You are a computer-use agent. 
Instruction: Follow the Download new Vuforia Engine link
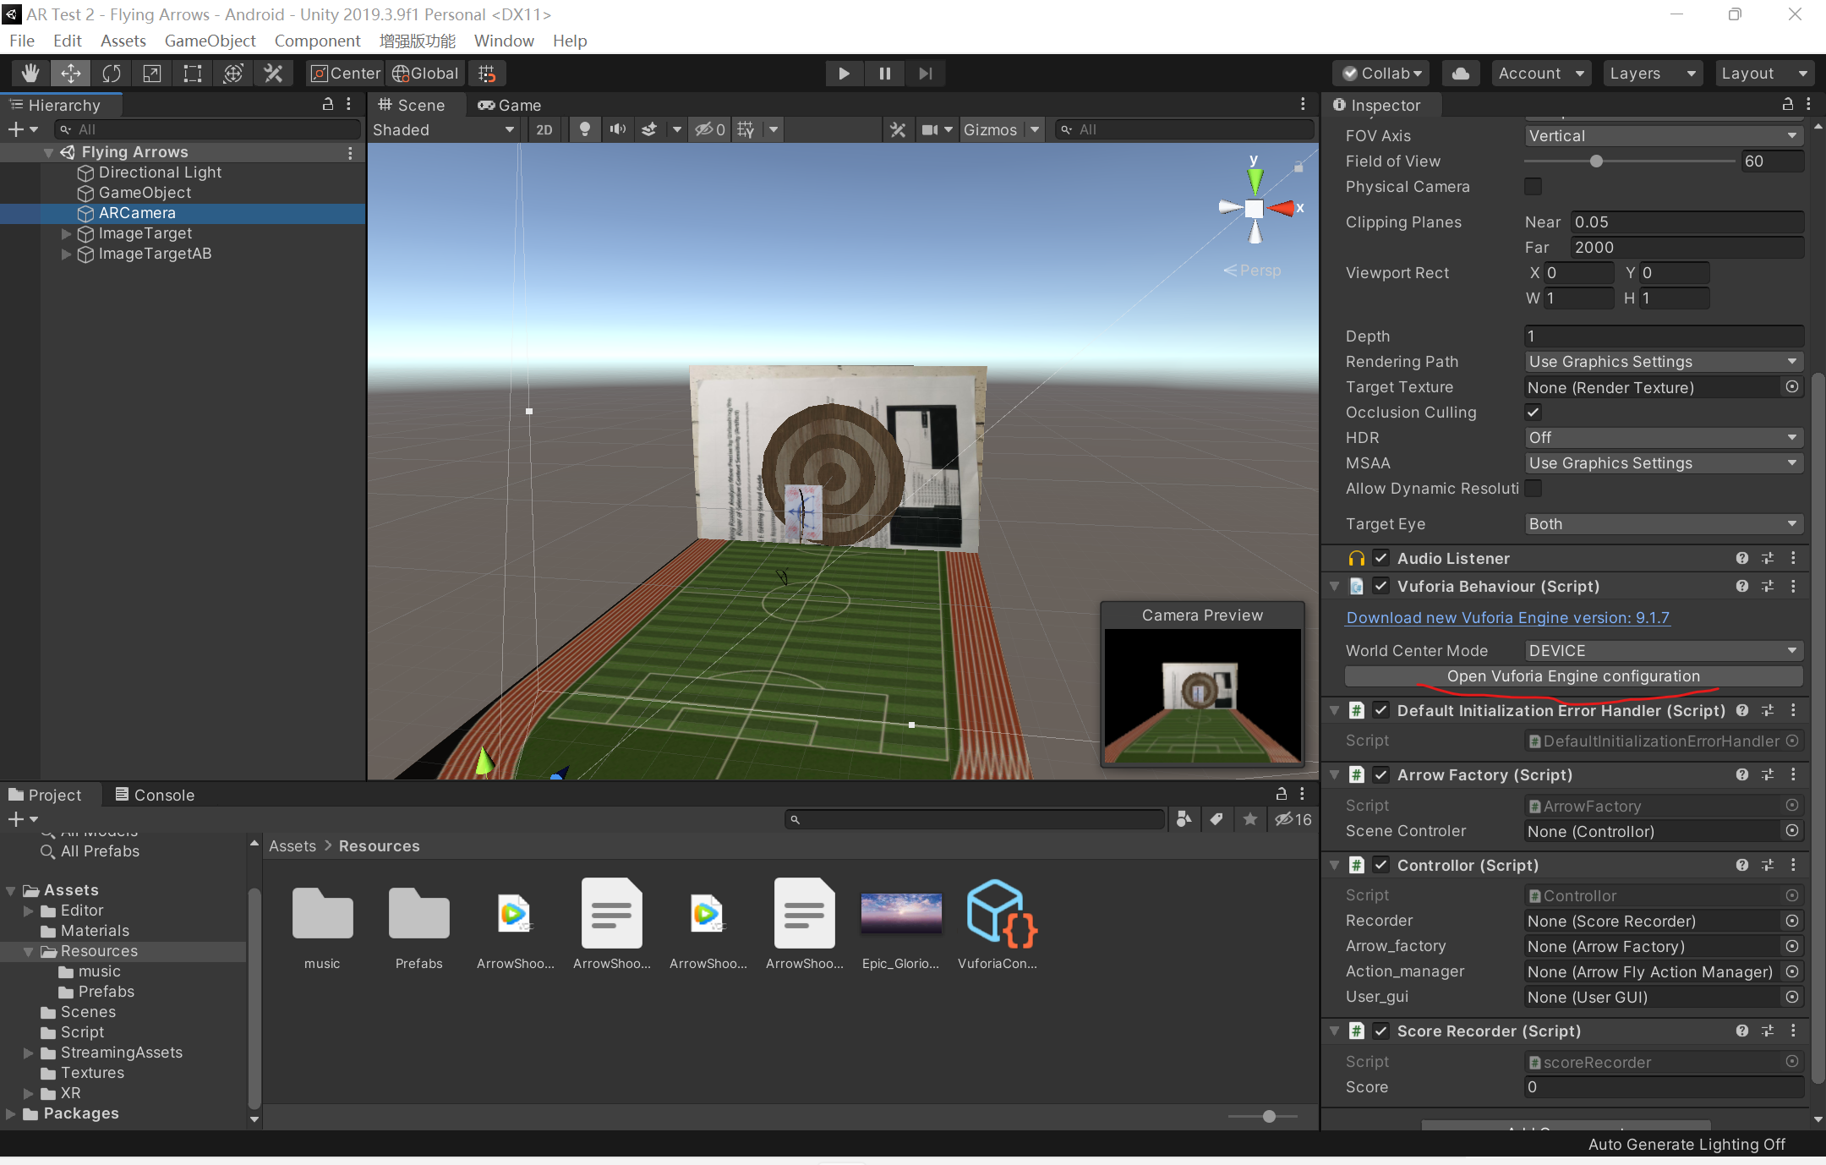[1506, 618]
